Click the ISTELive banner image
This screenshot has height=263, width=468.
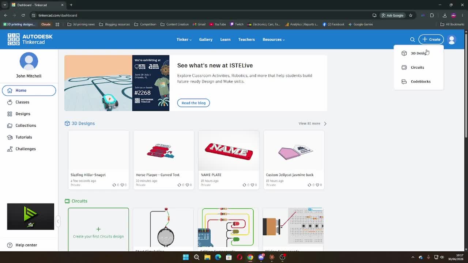tap(117, 83)
